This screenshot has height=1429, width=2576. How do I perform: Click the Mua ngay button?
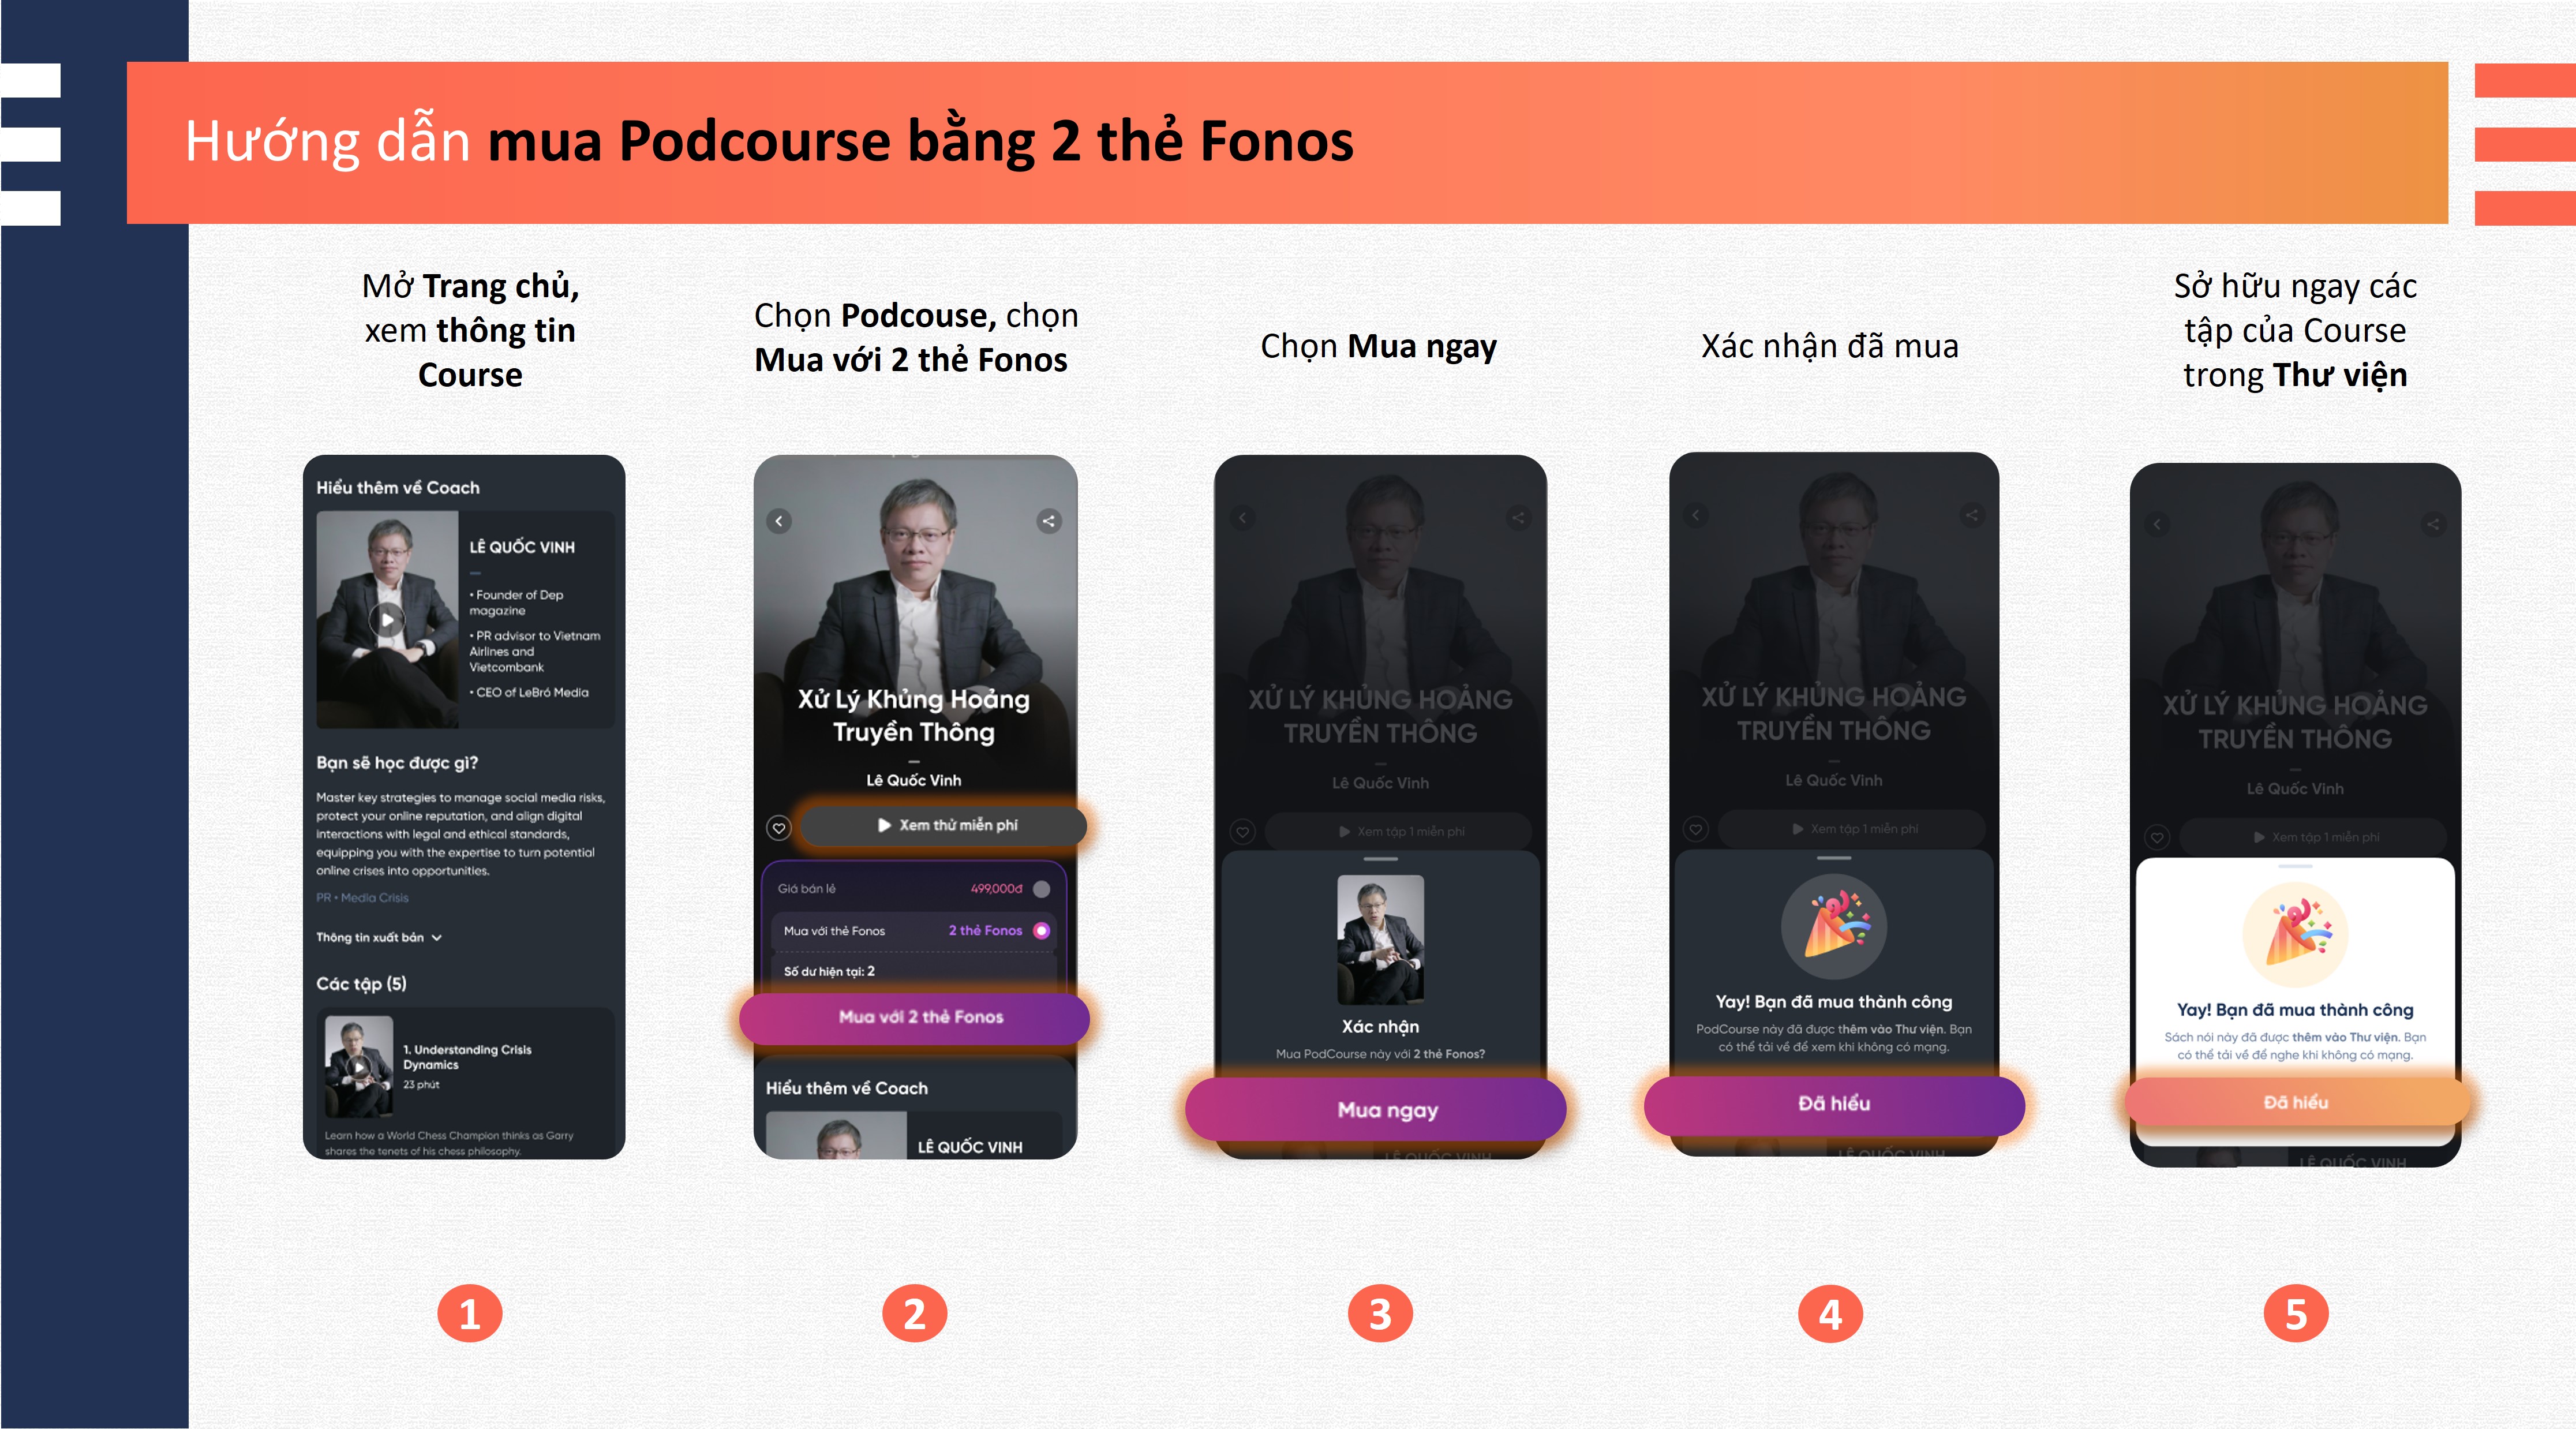(1376, 1109)
